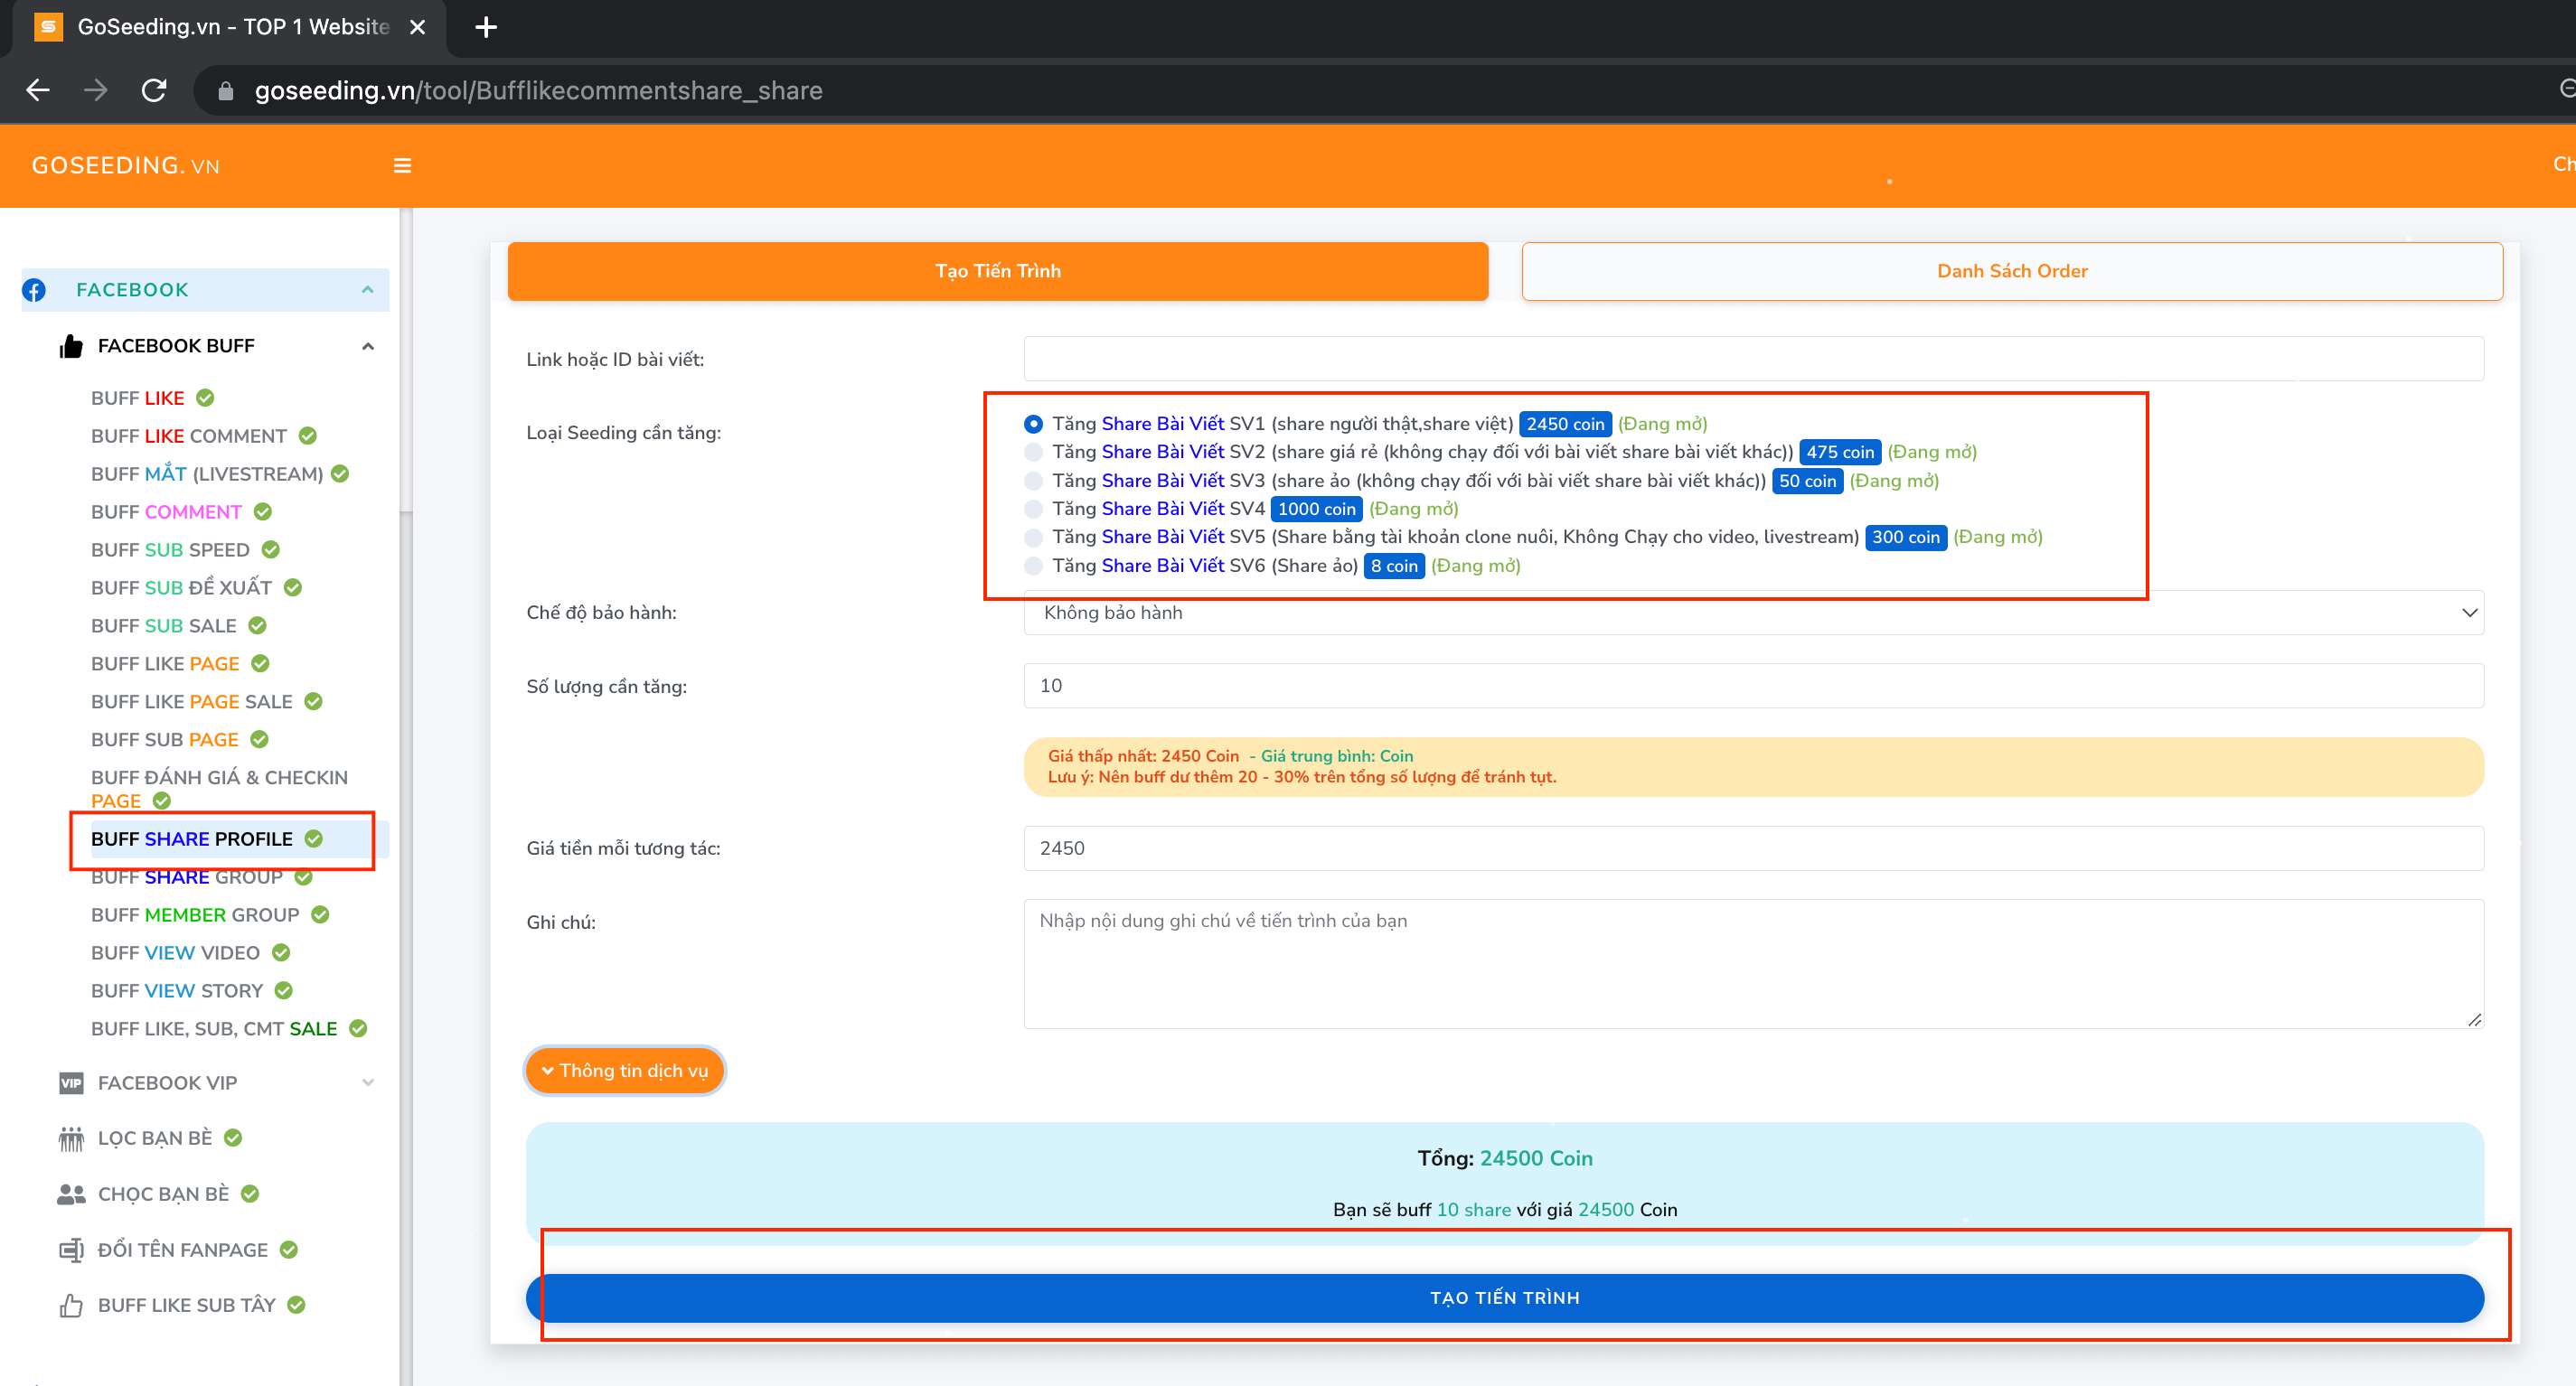Click the 8 coin price badge
The height and width of the screenshot is (1386, 2576).
tap(1394, 566)
